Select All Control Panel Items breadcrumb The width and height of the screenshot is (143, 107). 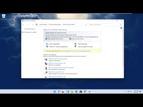(x=55, y=24)
